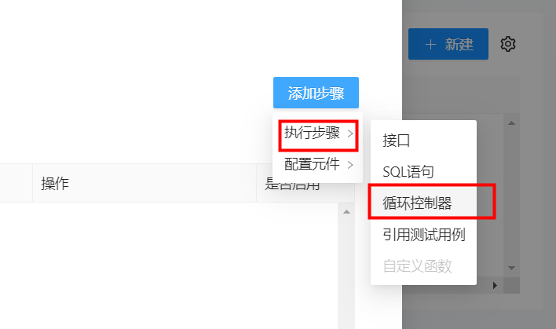Expand the 配置元件 submenu chevron
The width and height of the screenshot is (556, 329).
(x=350, y=165)
